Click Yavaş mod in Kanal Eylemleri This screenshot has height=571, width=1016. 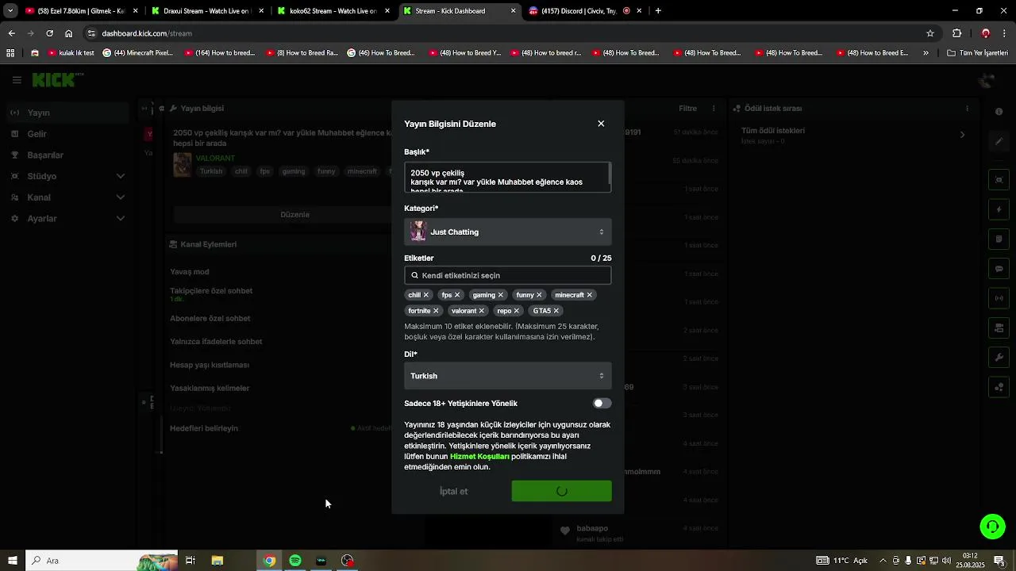(190, 272)
